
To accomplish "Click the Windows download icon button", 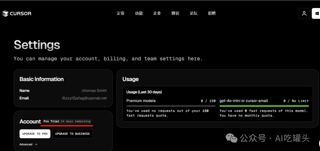I will tap(316, 13).
